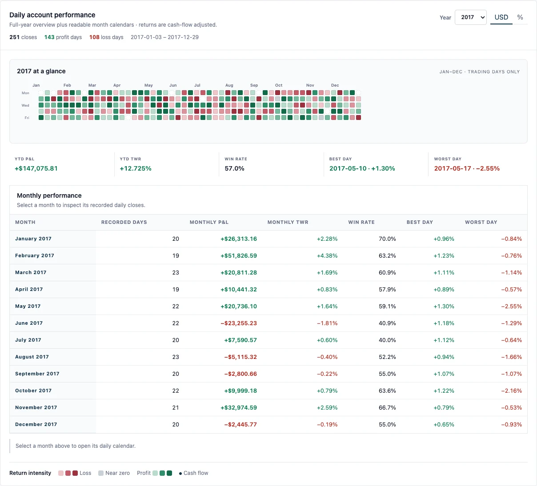Click the "2017 at a glance" heading
Viewport: 537px width, 486px height.
coord(41,71)
